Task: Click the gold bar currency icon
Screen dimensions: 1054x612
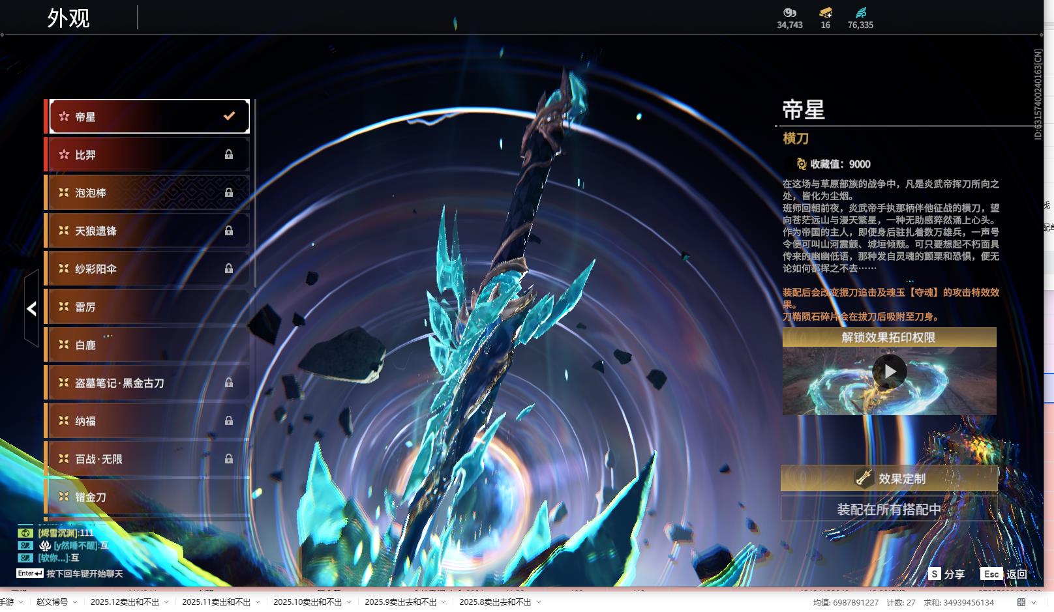Action: click(x=825, y=12)
